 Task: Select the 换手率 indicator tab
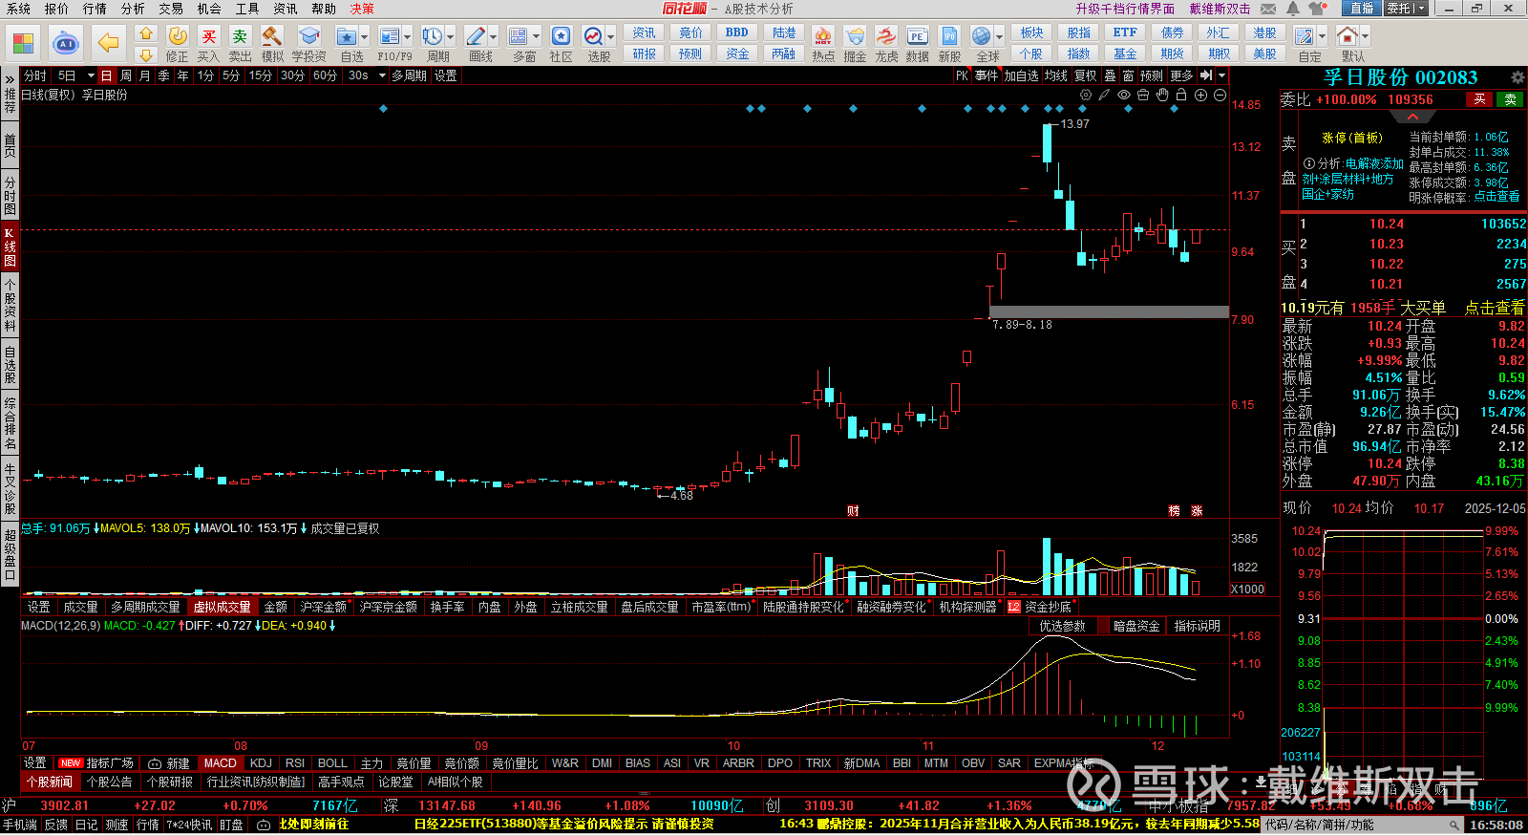coord(447,607)
